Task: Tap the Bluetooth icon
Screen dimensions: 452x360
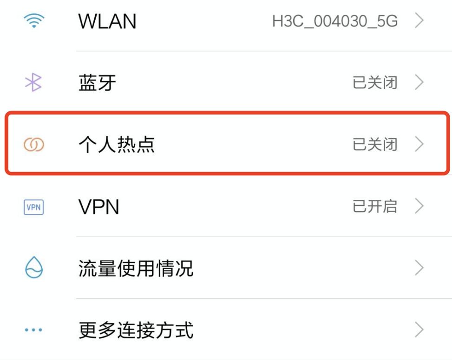Action: pos(33,82)
